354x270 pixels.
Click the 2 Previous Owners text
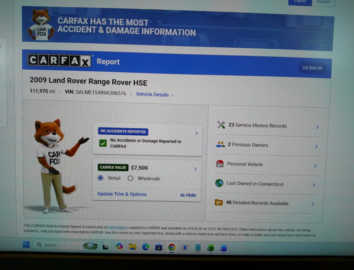click(x=248, y=144)
